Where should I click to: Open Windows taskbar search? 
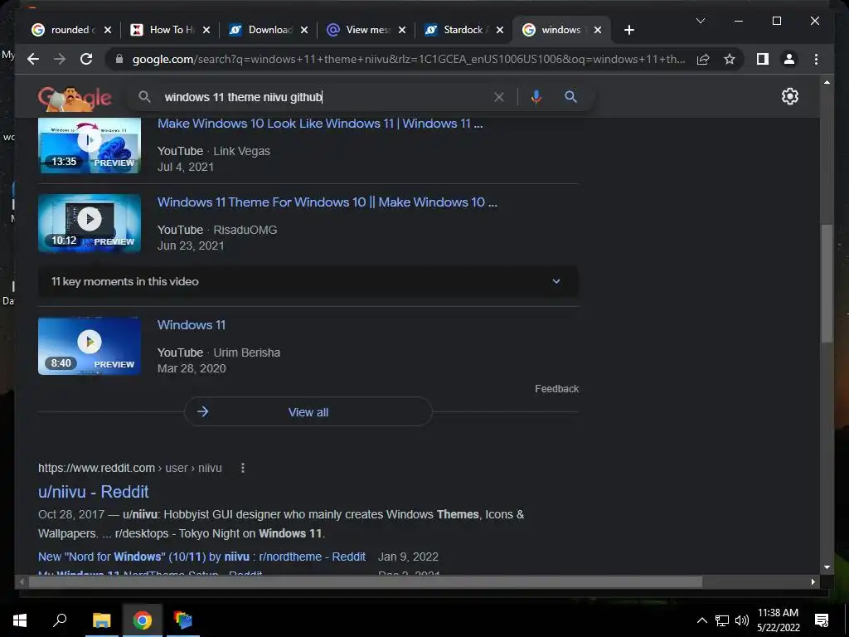click(60, 620)
